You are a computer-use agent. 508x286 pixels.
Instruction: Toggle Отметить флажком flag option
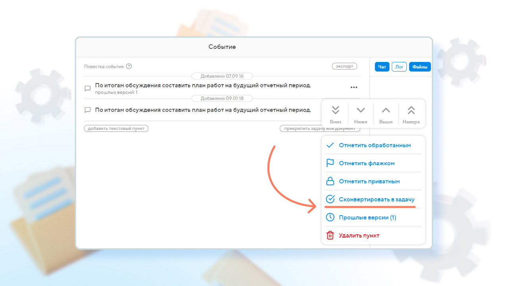pyautogui.click(x=366, y=163)
